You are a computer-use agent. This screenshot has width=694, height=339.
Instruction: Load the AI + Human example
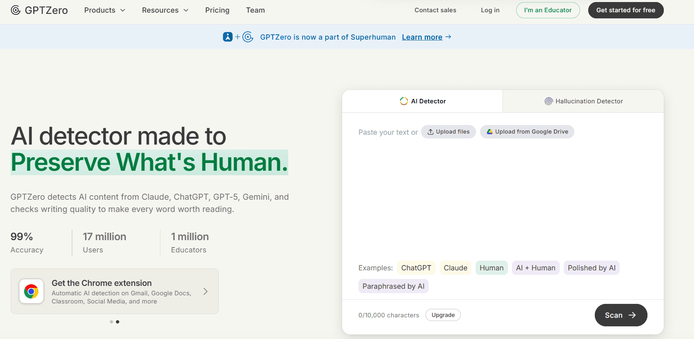(x=536, y=268)
